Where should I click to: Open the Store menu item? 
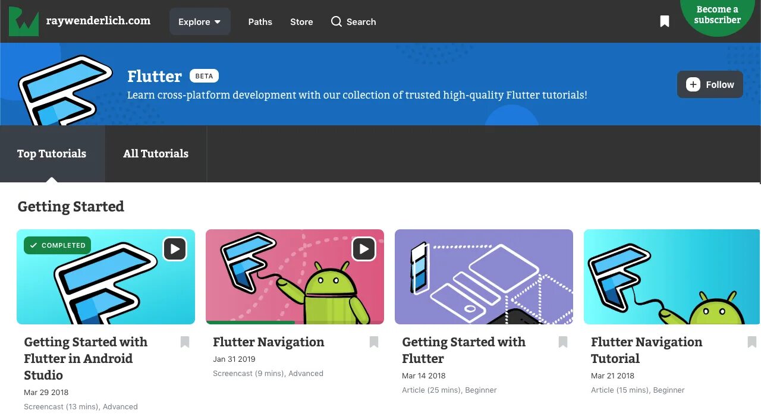[x=301, y=22]
